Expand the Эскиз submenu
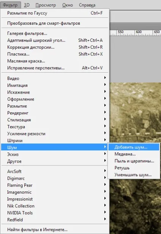Image resolution: width=161 pixels, height=234 pixels. tap(55, 154)
